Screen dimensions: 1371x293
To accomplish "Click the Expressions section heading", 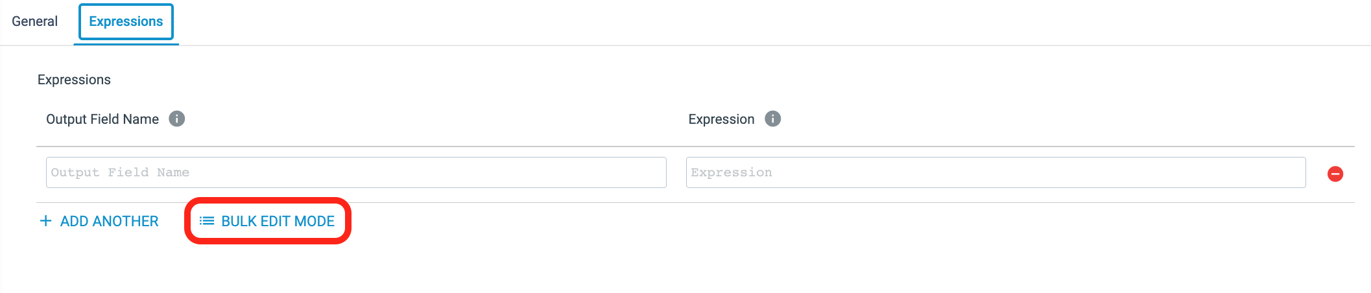I will (74, 80).
